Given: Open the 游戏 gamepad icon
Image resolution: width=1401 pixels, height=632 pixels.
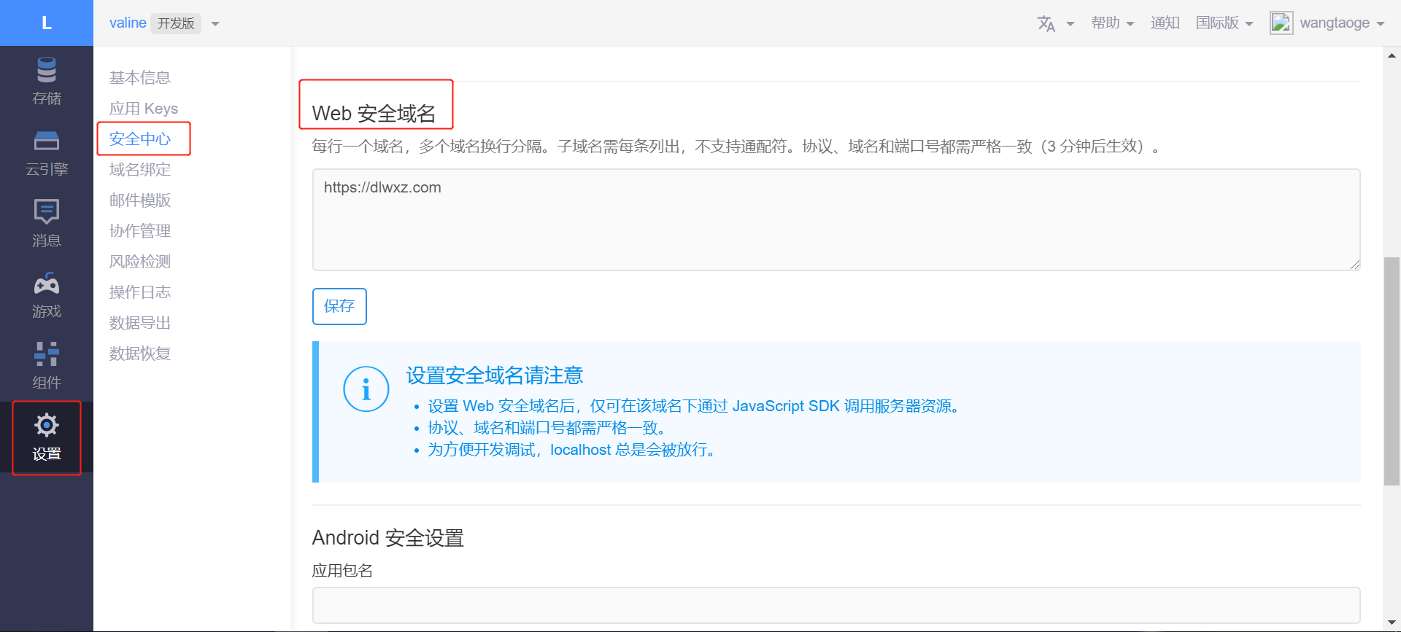Looking at the screenshot, I should coord(47,284).
